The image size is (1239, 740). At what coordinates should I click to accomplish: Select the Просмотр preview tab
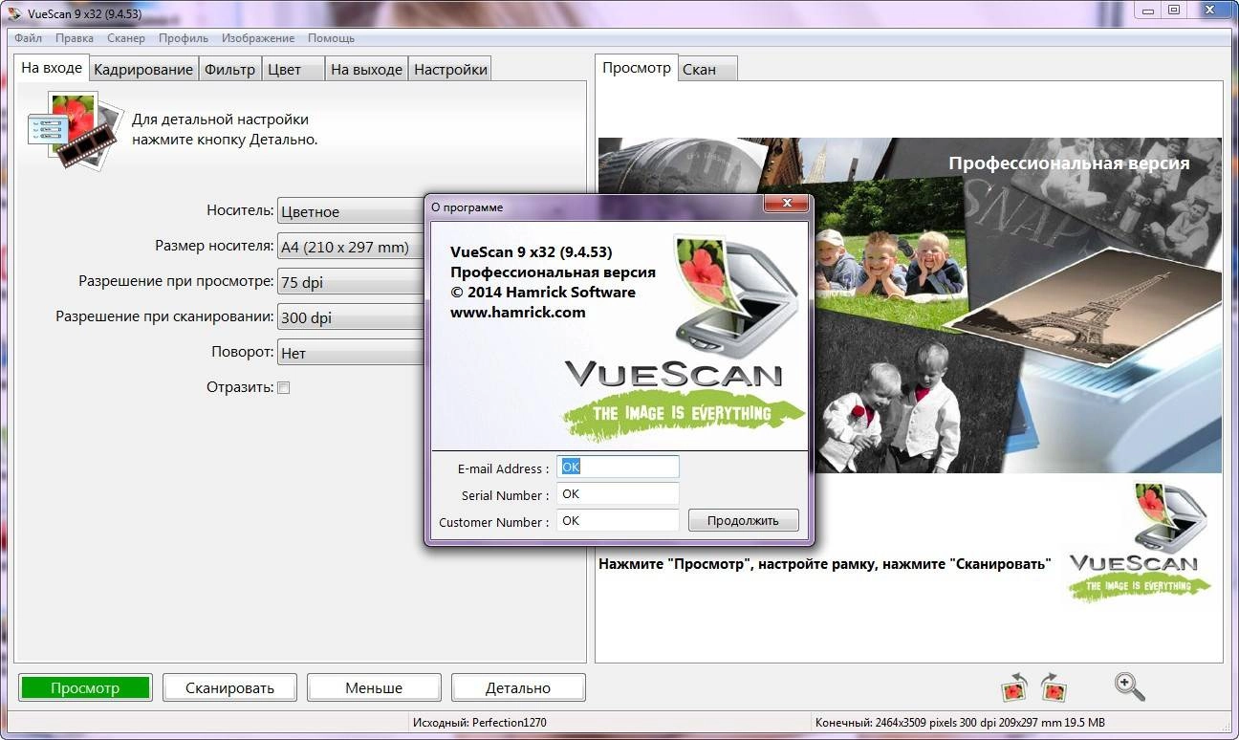637,68
